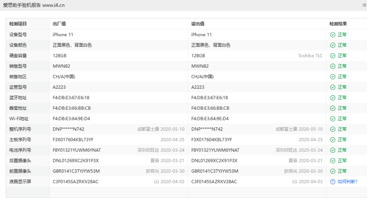Click the green check icon for 蜂窝地址

333,108
